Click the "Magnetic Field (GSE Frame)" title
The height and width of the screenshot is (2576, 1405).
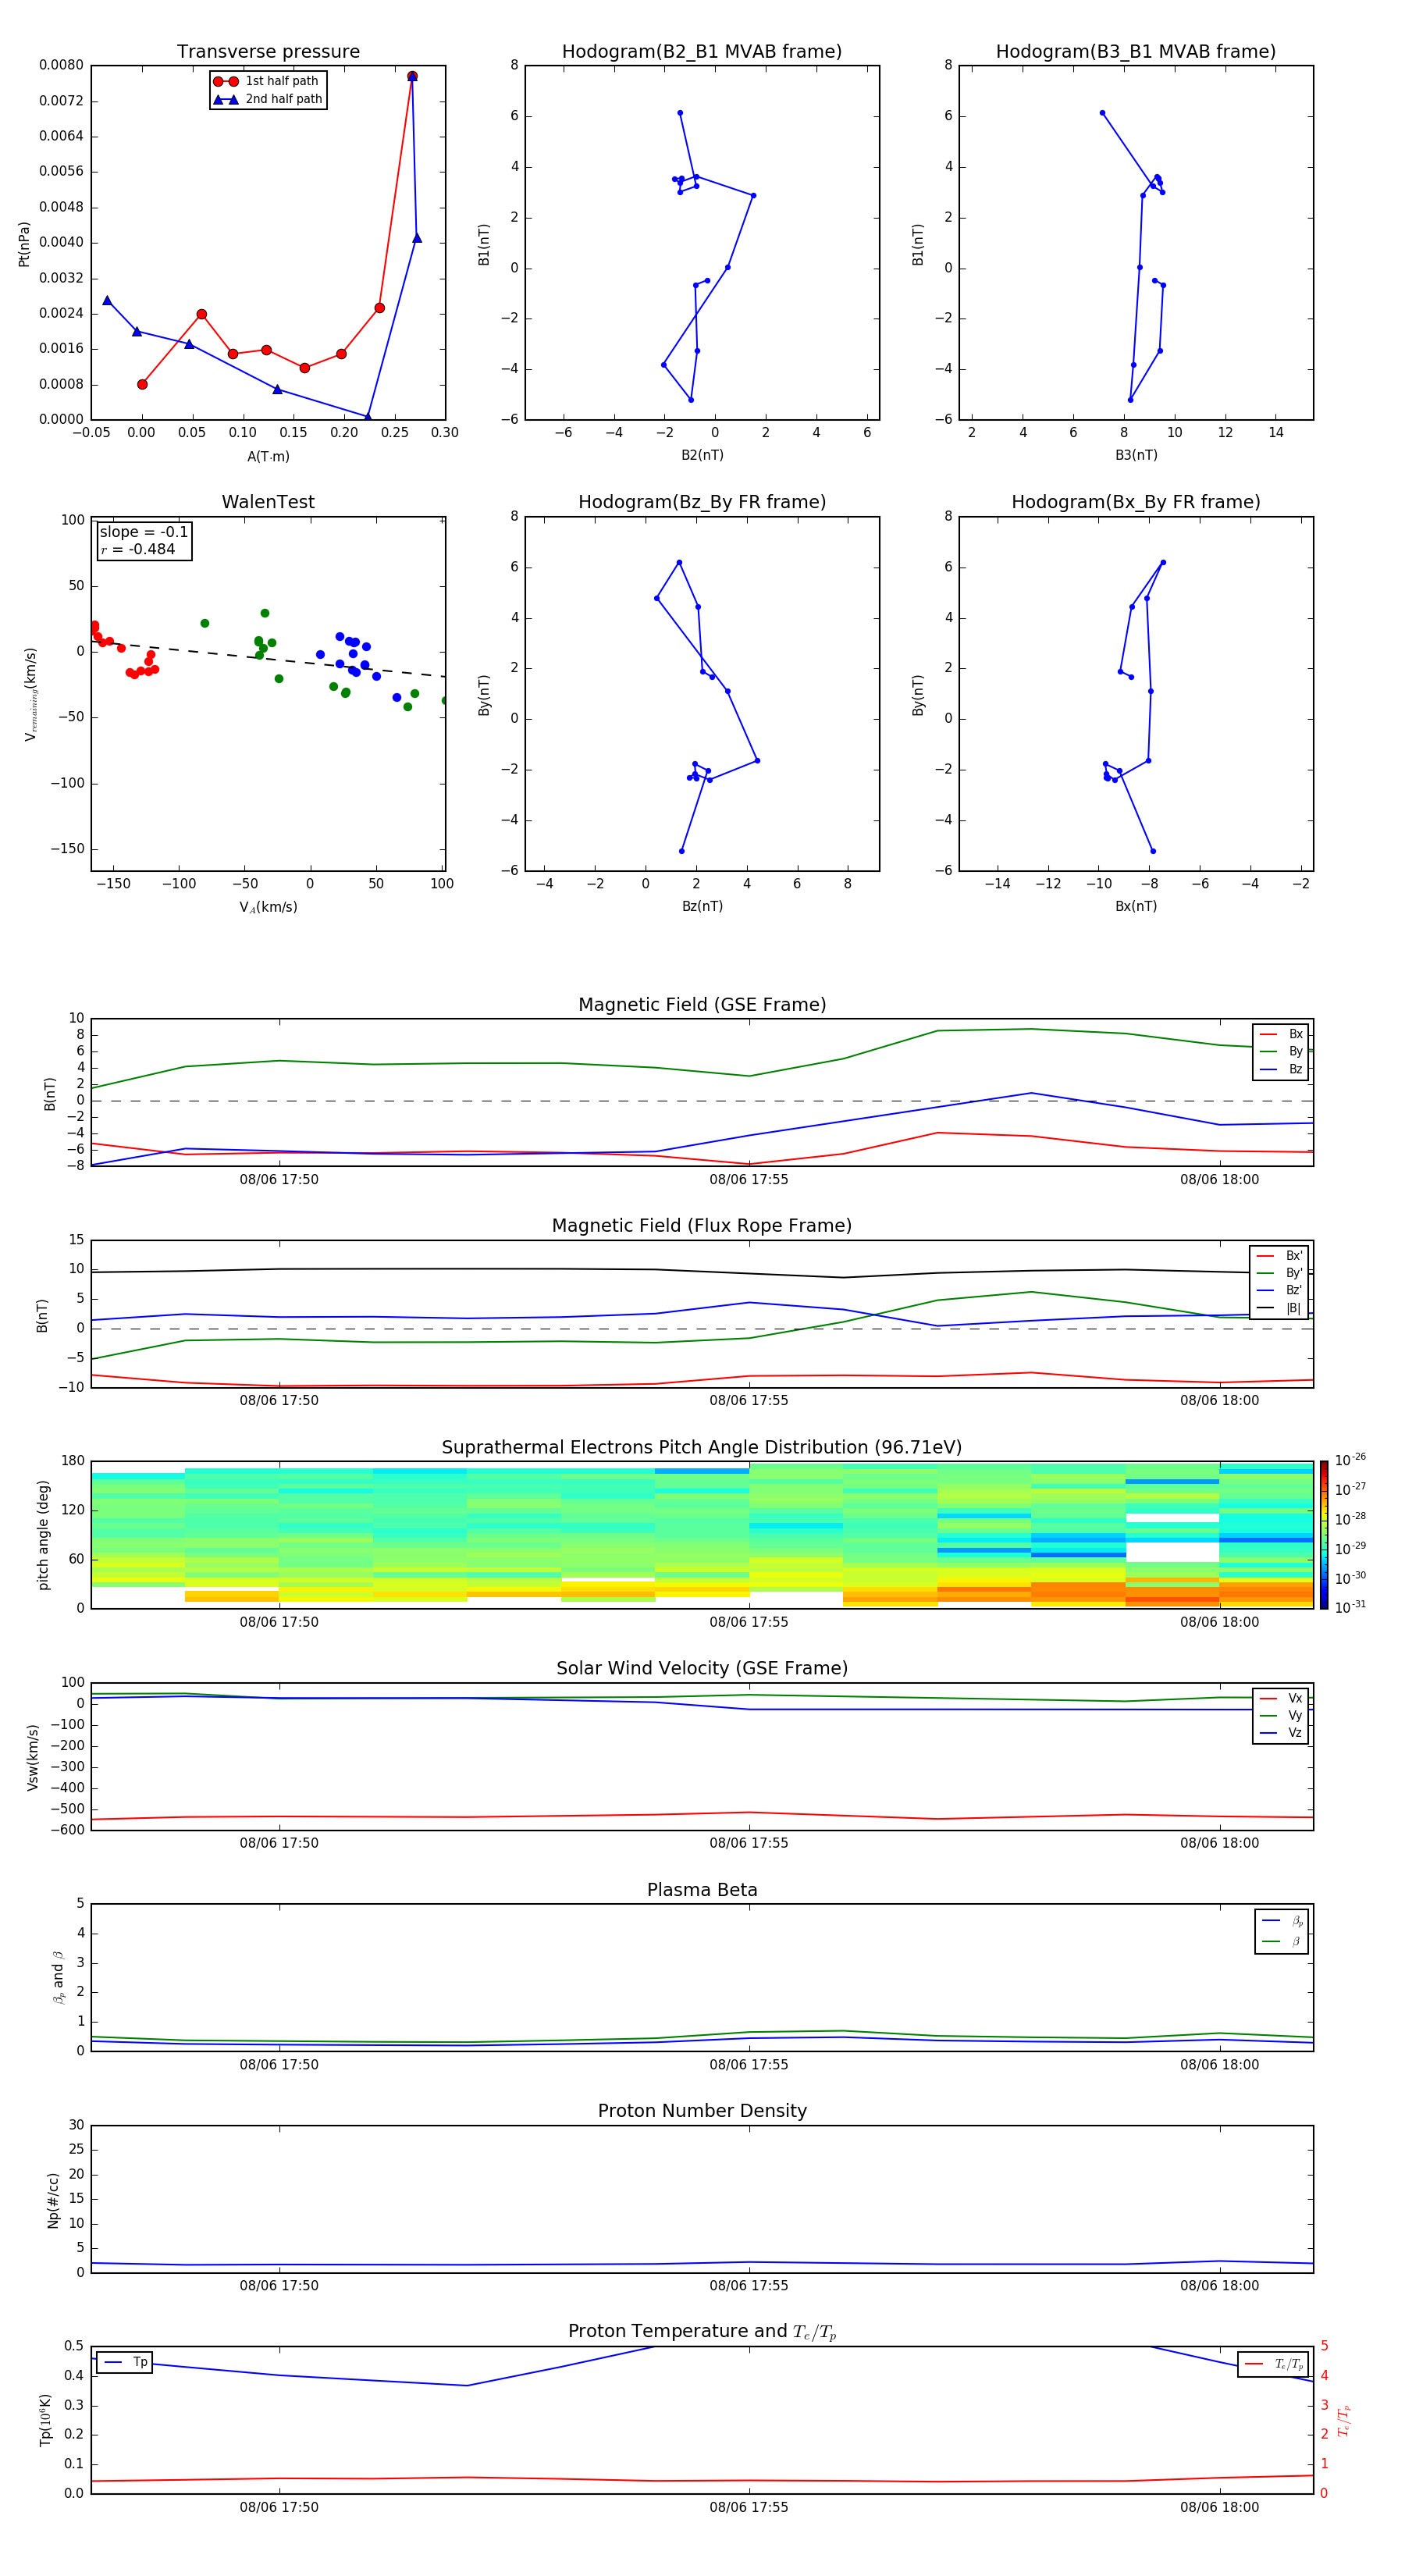(702, 1005)
